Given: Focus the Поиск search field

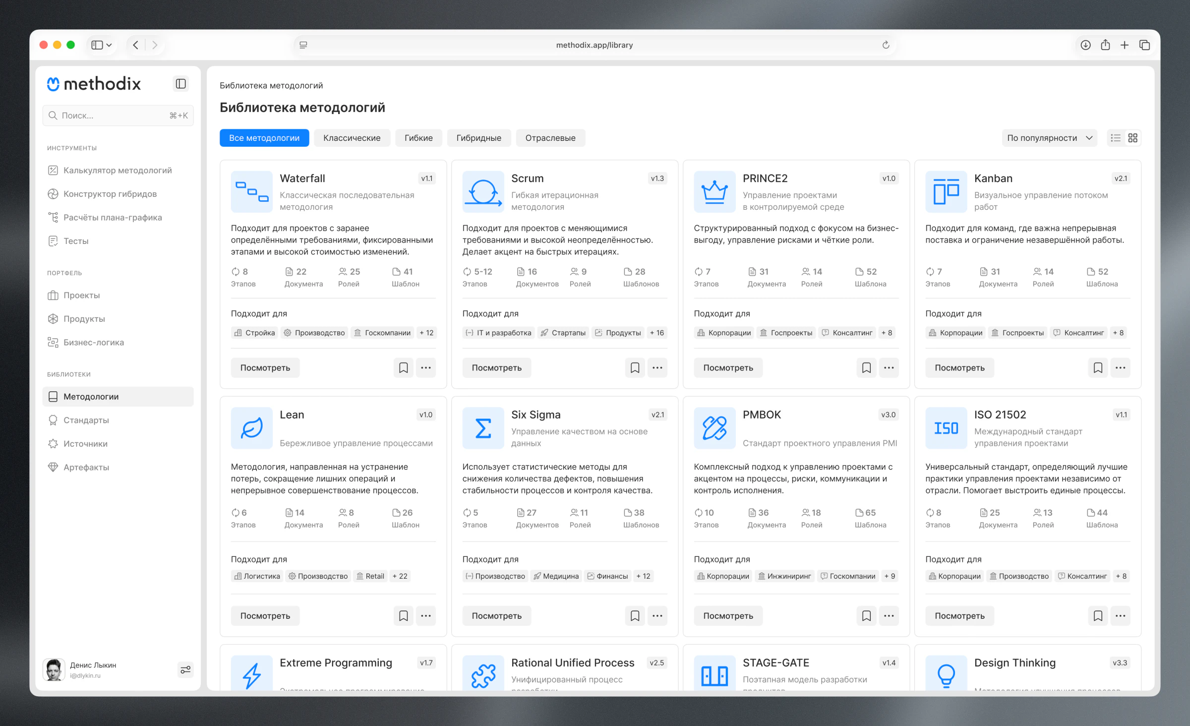Looking at the screenshot, I should [118, 116].
